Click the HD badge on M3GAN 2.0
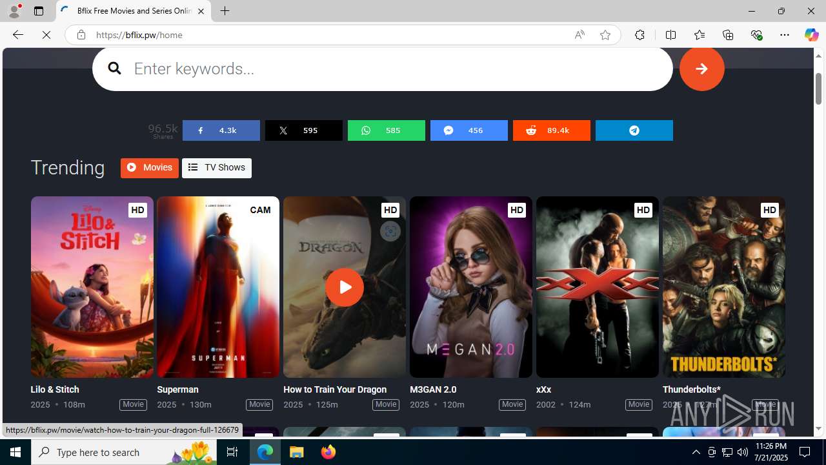The height and width of the screenshot is (465, 826). [x=516, y=210]
